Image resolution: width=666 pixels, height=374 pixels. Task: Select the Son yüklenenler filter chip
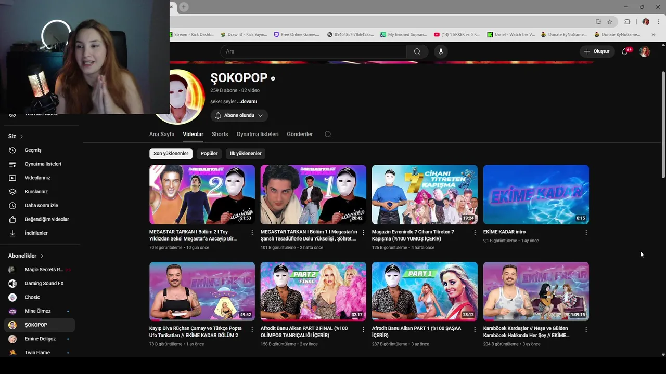[x=171, y=153]
